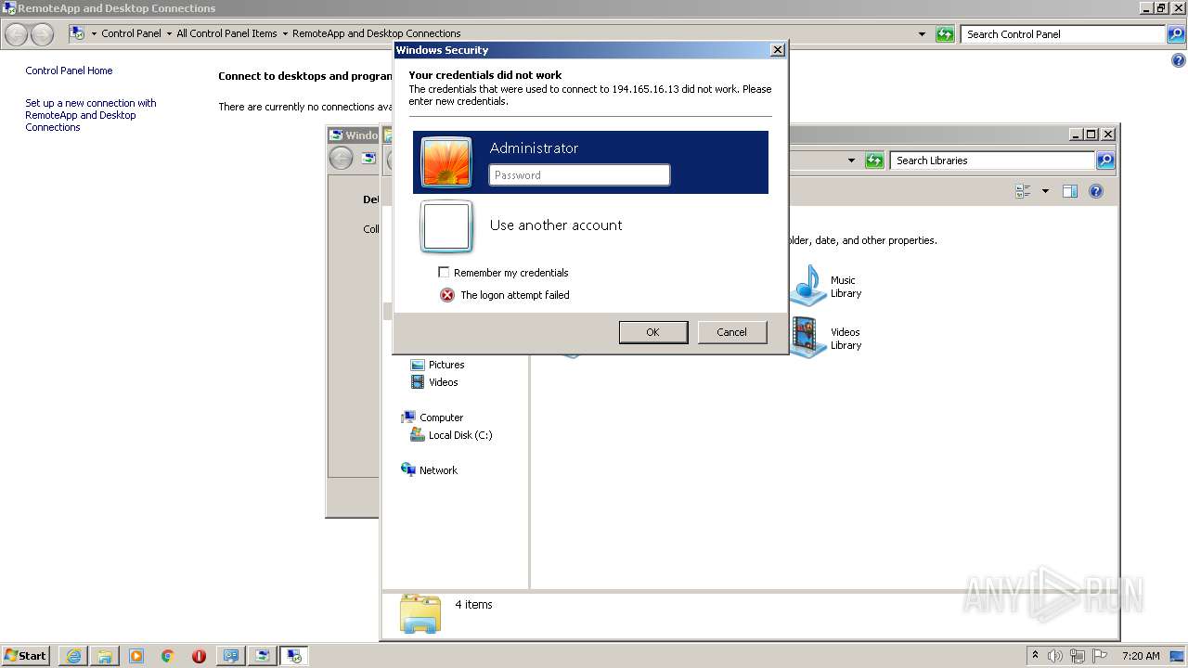1188x668 pixels.
Task: Click the 7:20 AM system clock
Action: (x=1141, y=656)
